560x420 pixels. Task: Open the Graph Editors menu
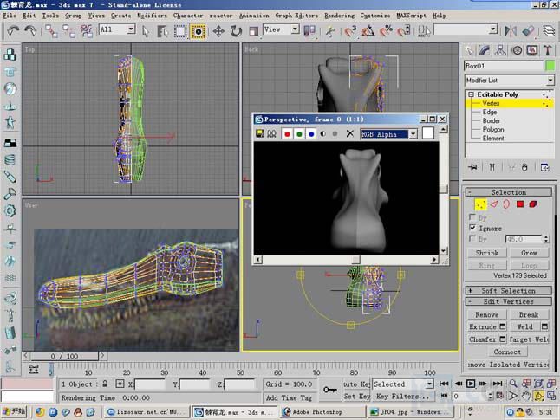pyautogui.click(x=296, y=16)
